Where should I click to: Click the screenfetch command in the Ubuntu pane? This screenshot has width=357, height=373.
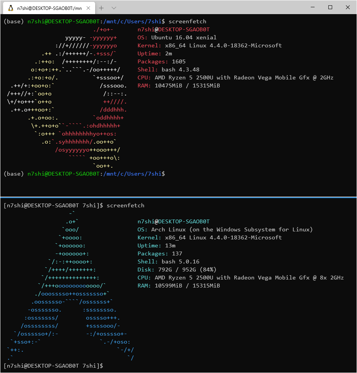(x=187, y=21)
